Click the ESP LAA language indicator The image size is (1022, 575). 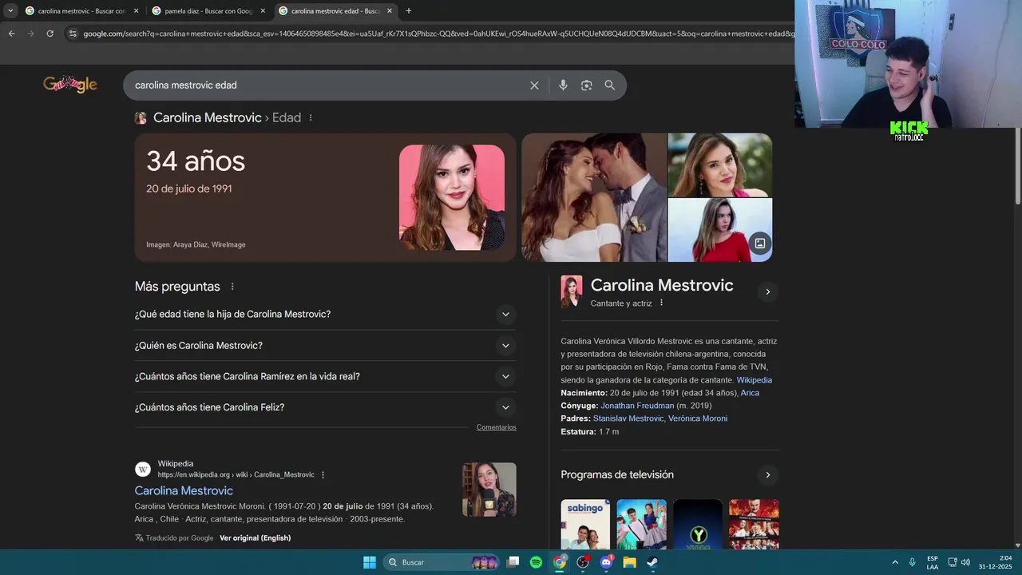(933, 562)
